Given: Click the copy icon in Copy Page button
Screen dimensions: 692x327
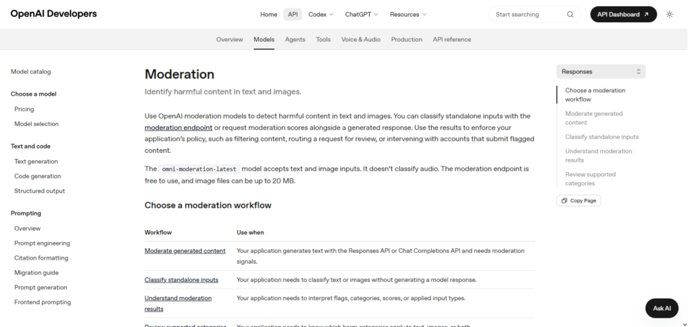Looking at the screenshot, I should [x=564, y=201].
